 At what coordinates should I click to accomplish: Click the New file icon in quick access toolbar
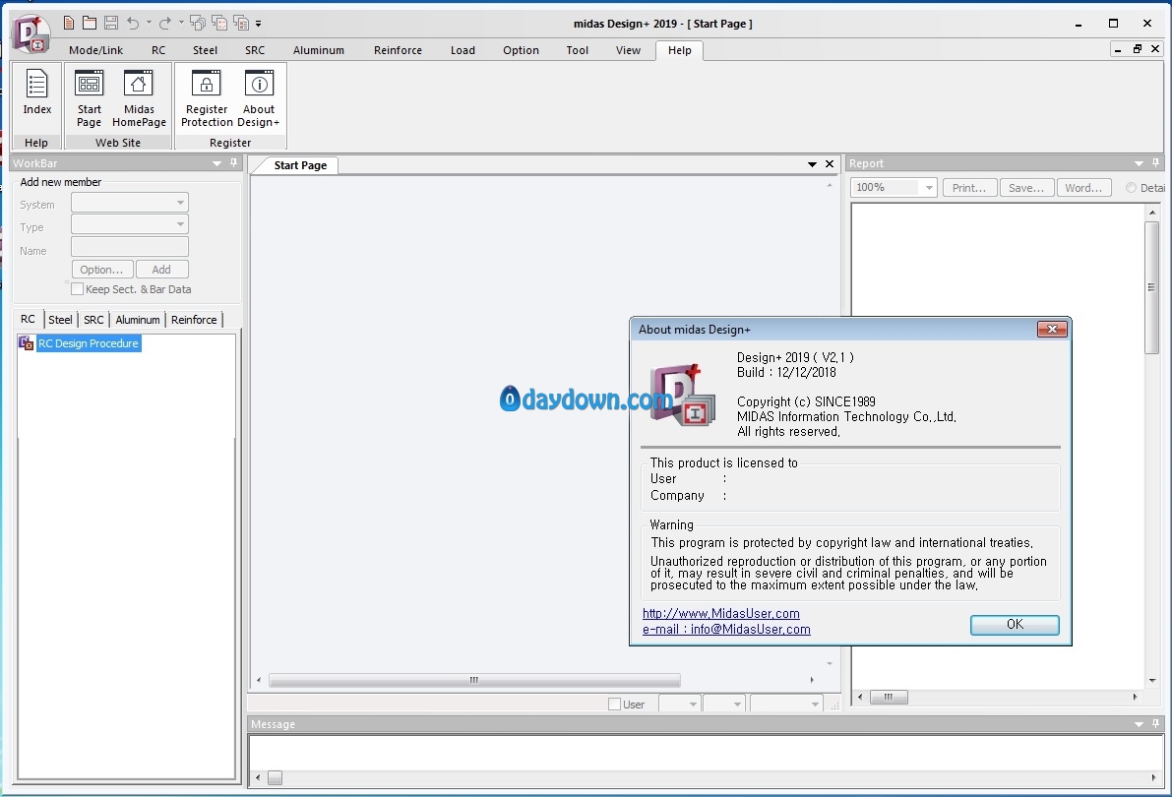click(69, 24)
